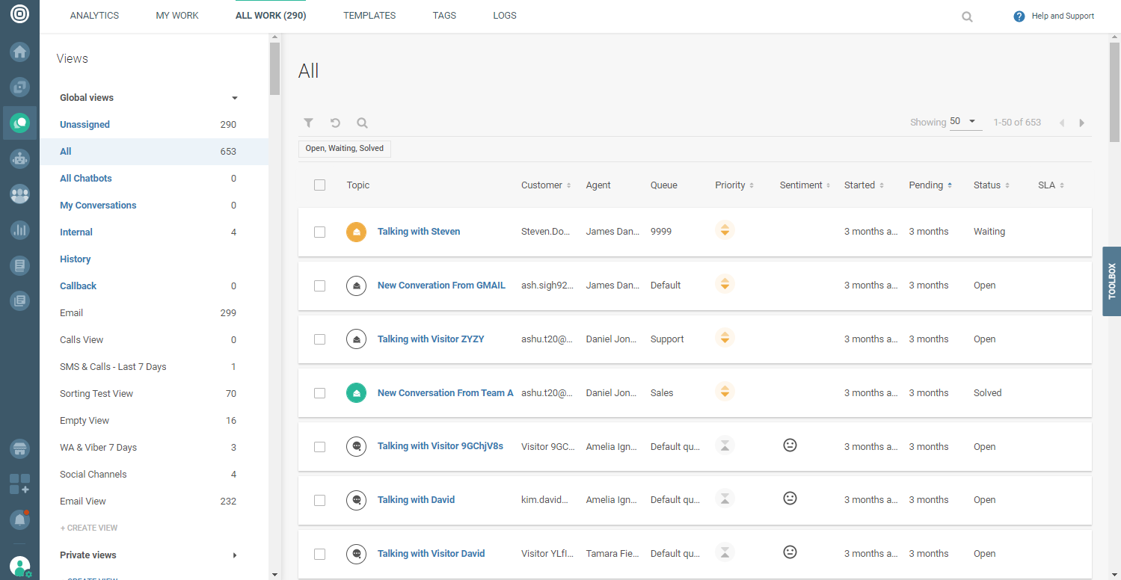Open the Toolbox side panel tab
The image size is (1121, 580).
pyautogui.click(x=1111, y=281)
